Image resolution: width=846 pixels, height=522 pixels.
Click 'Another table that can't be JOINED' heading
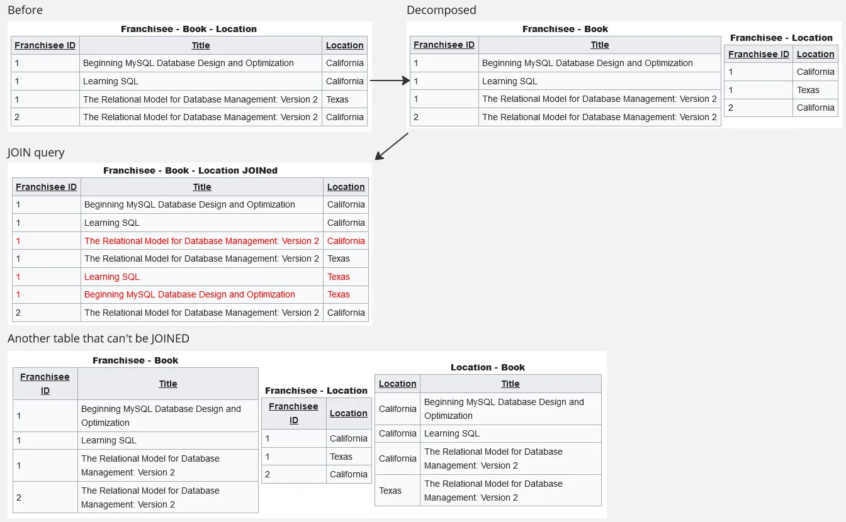(98, 338)
